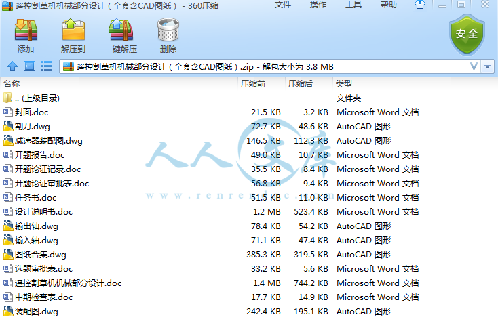Select the file name 装配图.dwg

point(37,312)
